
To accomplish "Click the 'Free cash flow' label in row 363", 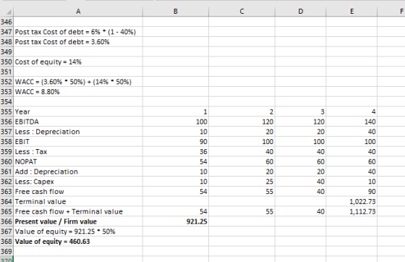I will coord(78,192).
